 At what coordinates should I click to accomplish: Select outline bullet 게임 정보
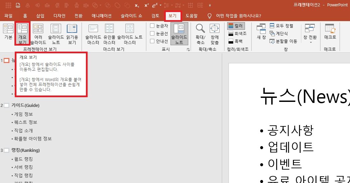click(x=23, y=114)
